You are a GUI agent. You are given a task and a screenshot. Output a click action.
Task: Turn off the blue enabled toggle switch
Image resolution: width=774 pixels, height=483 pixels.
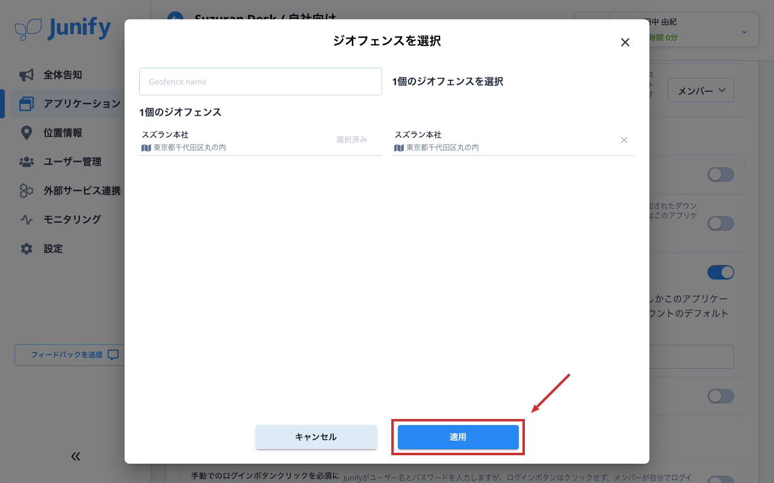(721, 272)
